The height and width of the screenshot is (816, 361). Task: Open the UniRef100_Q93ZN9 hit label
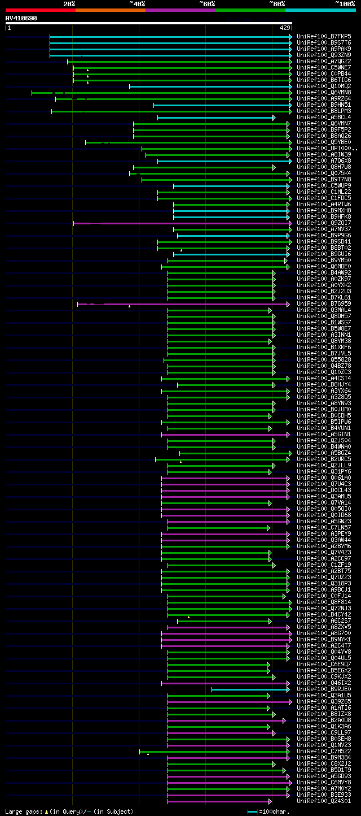tap(324, 55)
